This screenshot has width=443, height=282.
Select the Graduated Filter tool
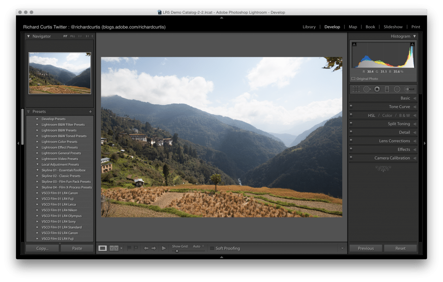click(387, 89)
